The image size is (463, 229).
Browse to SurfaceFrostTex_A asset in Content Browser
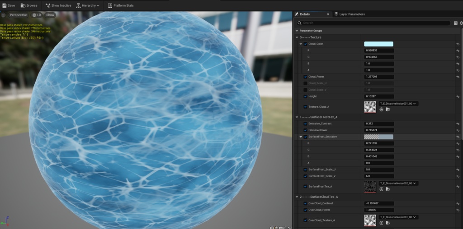(387, 189)
